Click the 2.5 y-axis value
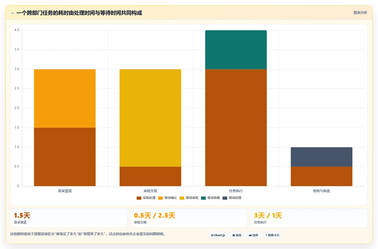This screenshot has width=378, height=249. 17,88
